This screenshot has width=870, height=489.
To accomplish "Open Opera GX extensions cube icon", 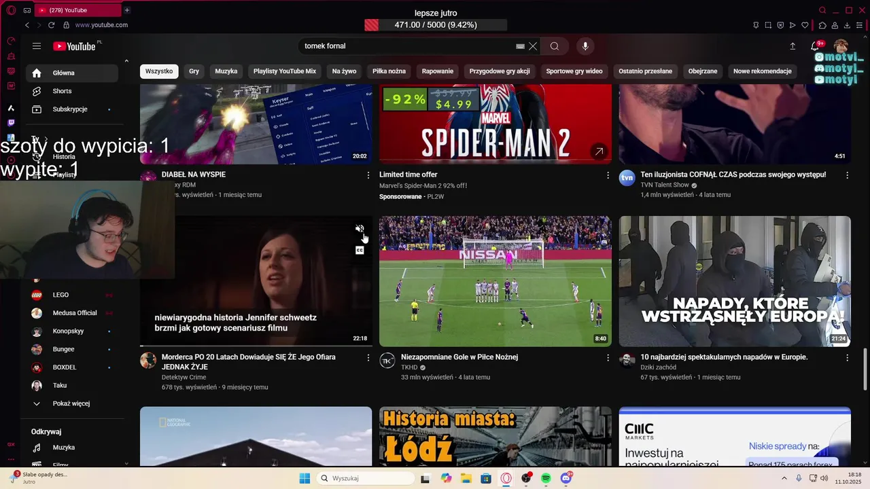I will point(822,25).
